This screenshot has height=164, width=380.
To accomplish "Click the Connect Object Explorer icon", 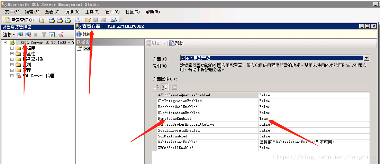I will pos(20,35).
